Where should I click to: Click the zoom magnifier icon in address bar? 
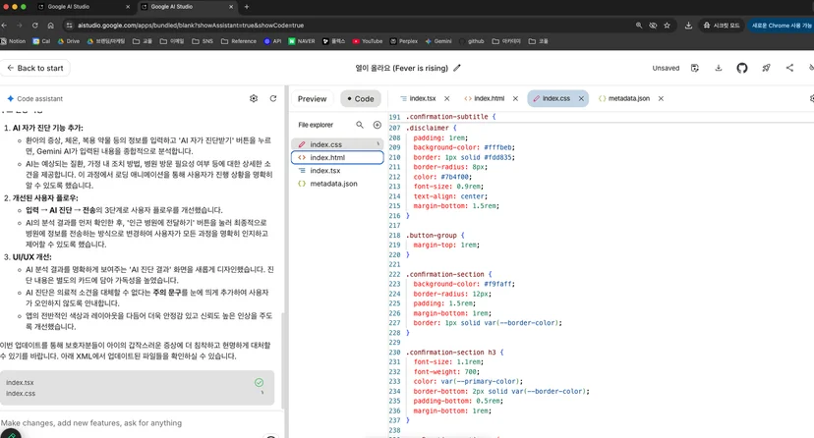[x=639, y=25]
